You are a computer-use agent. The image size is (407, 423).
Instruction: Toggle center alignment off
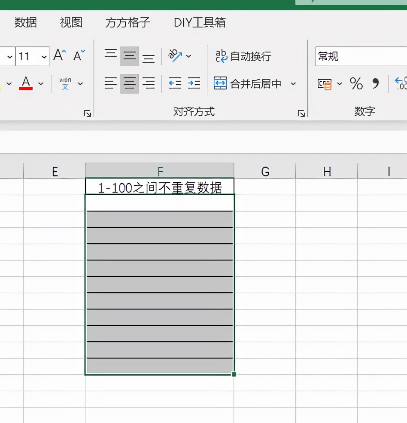pyautogui.click(x=130, y=83)
